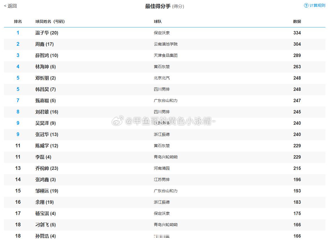
Task: Click the score value 183
Action: (x=297, y=202)
